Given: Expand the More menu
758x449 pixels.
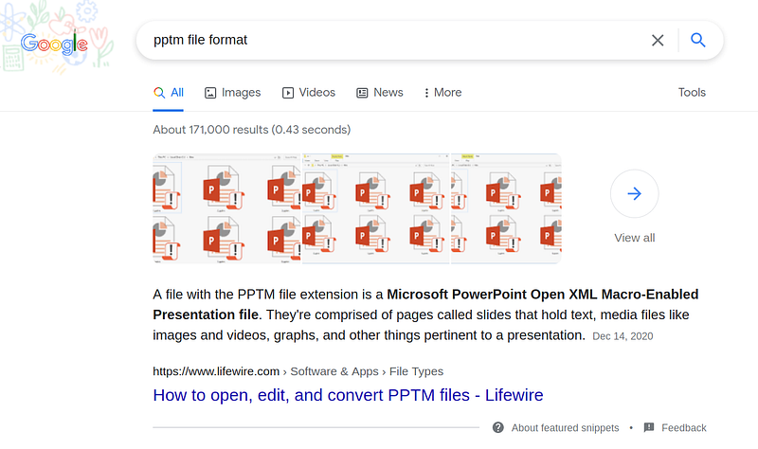Looking at the screenshot, I should (442, 92).
